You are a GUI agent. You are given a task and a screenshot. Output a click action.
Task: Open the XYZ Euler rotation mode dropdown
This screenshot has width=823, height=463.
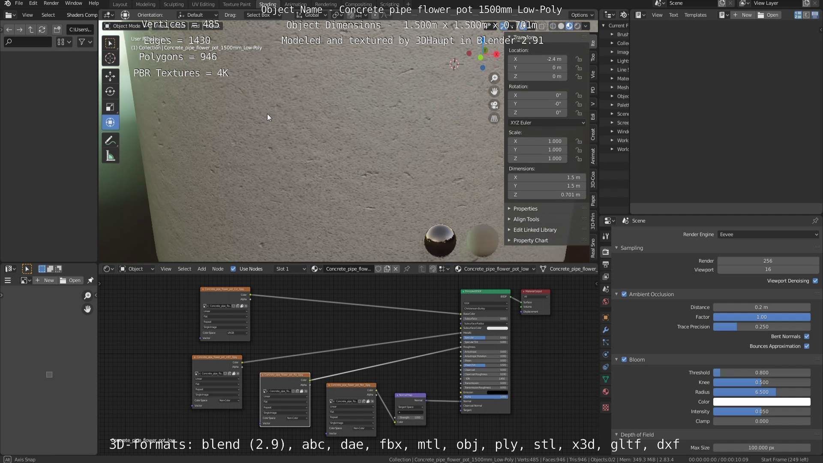(547, 123)
